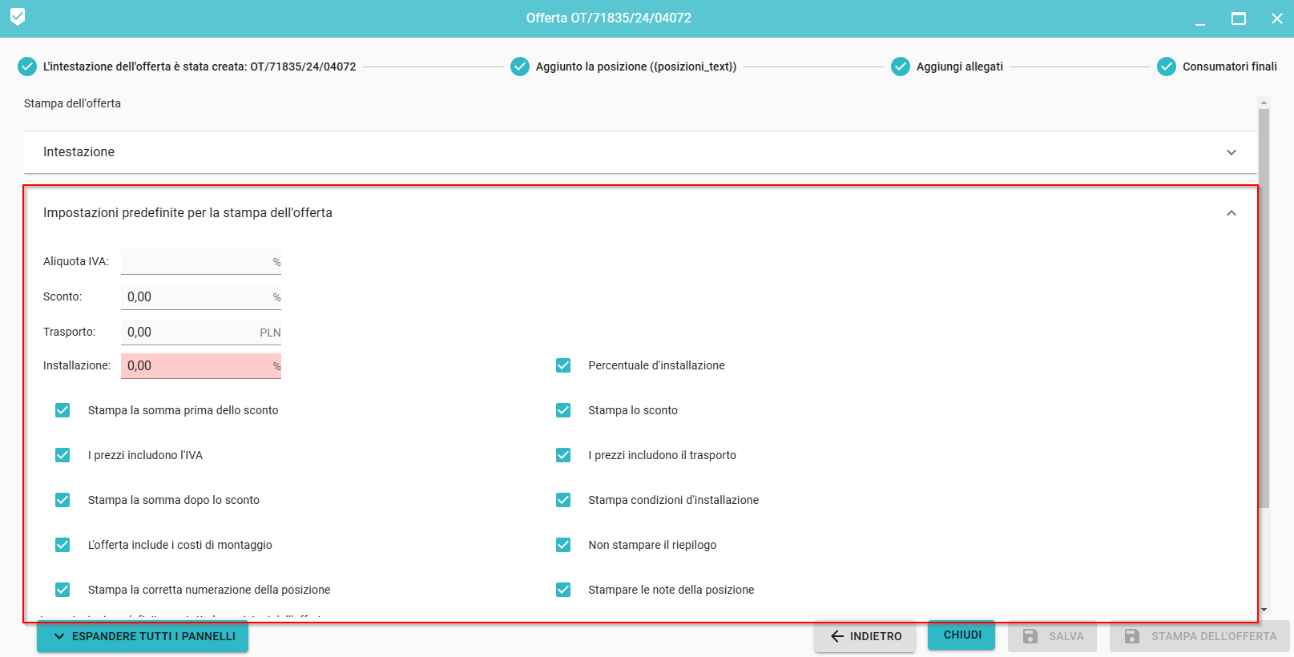Screen dimensions: 1294x657
Task: Click the print icon on Stampa dell'offerta button
Action: pyautogui.click(x=1132, y=636)
